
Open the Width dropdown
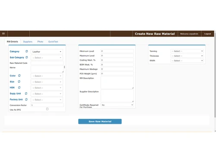point(187,60)
